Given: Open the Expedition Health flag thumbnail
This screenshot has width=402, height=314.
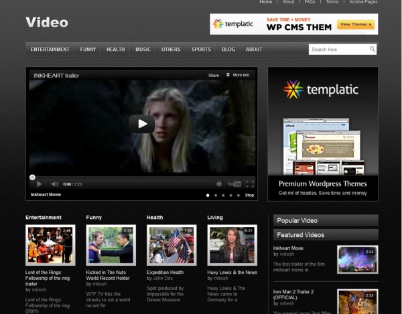Looking at the screenshot, I should tap(172, 245).
